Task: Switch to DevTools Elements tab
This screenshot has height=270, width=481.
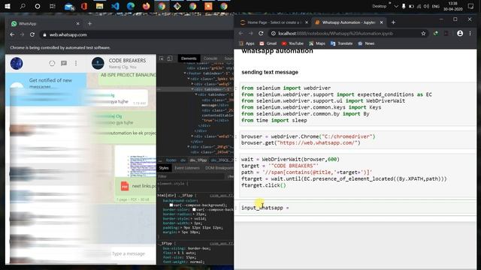Action: click(x=189, y=58)
